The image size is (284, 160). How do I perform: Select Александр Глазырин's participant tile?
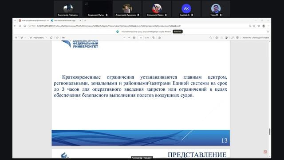click(x=68, y=9)
